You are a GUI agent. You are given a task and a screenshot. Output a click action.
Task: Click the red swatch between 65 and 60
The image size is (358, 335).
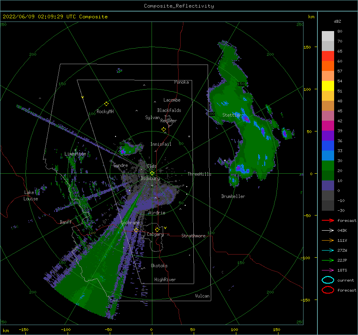pyautogui.click(x=328, y=56)
